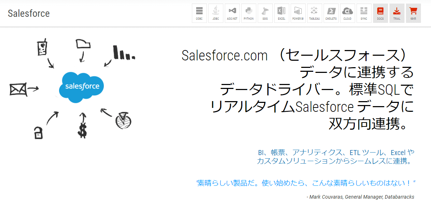
Task: Click the envelope sketch icon
Action: coord(18,89)
